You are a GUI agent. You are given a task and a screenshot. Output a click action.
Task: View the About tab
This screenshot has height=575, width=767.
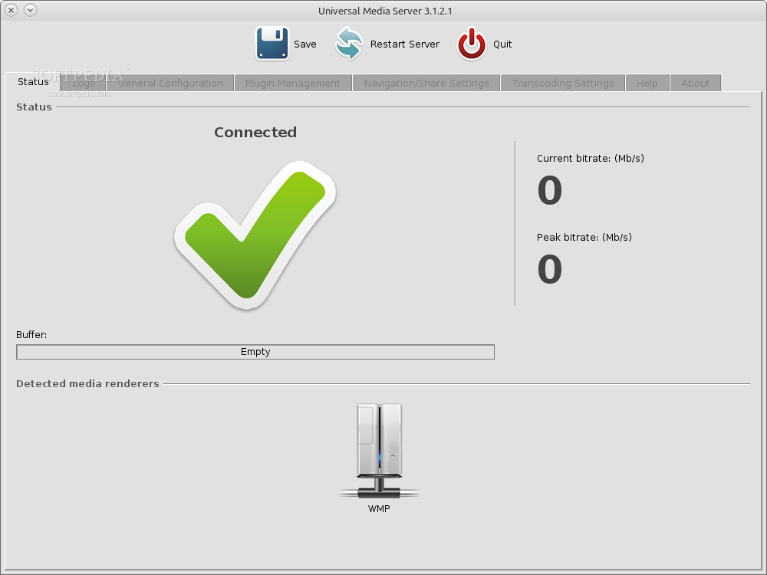(x=695, y=82)
